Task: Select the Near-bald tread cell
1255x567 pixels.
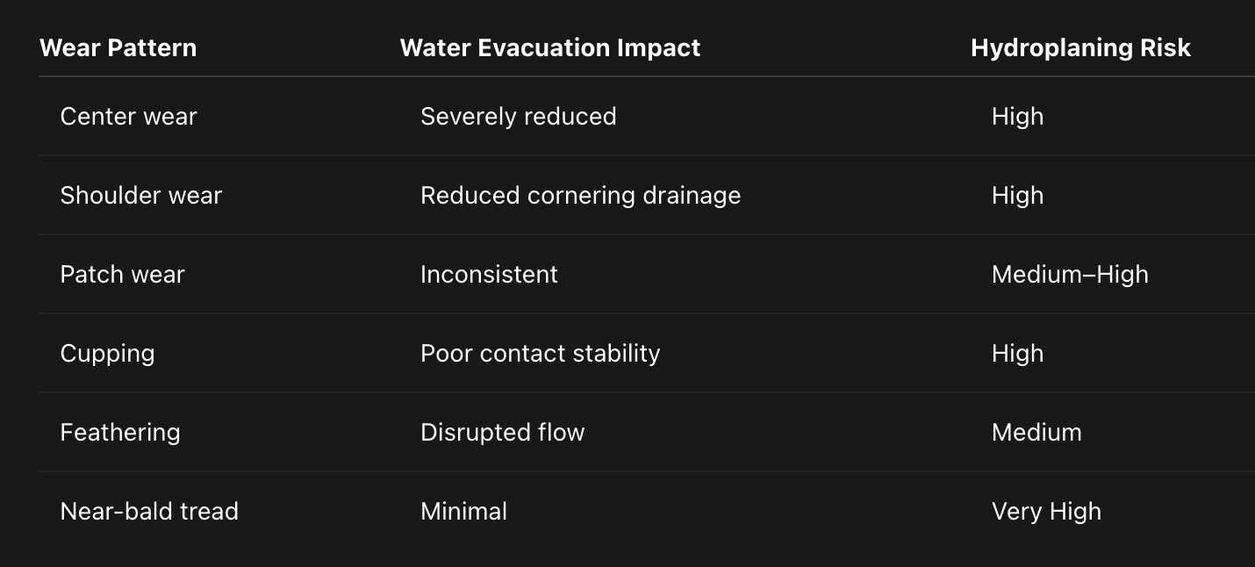Action: pos(149,511)
